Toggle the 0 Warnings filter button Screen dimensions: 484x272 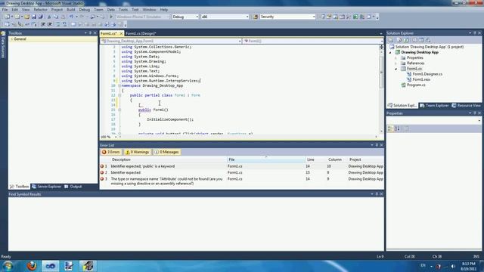tap(138, 152)
